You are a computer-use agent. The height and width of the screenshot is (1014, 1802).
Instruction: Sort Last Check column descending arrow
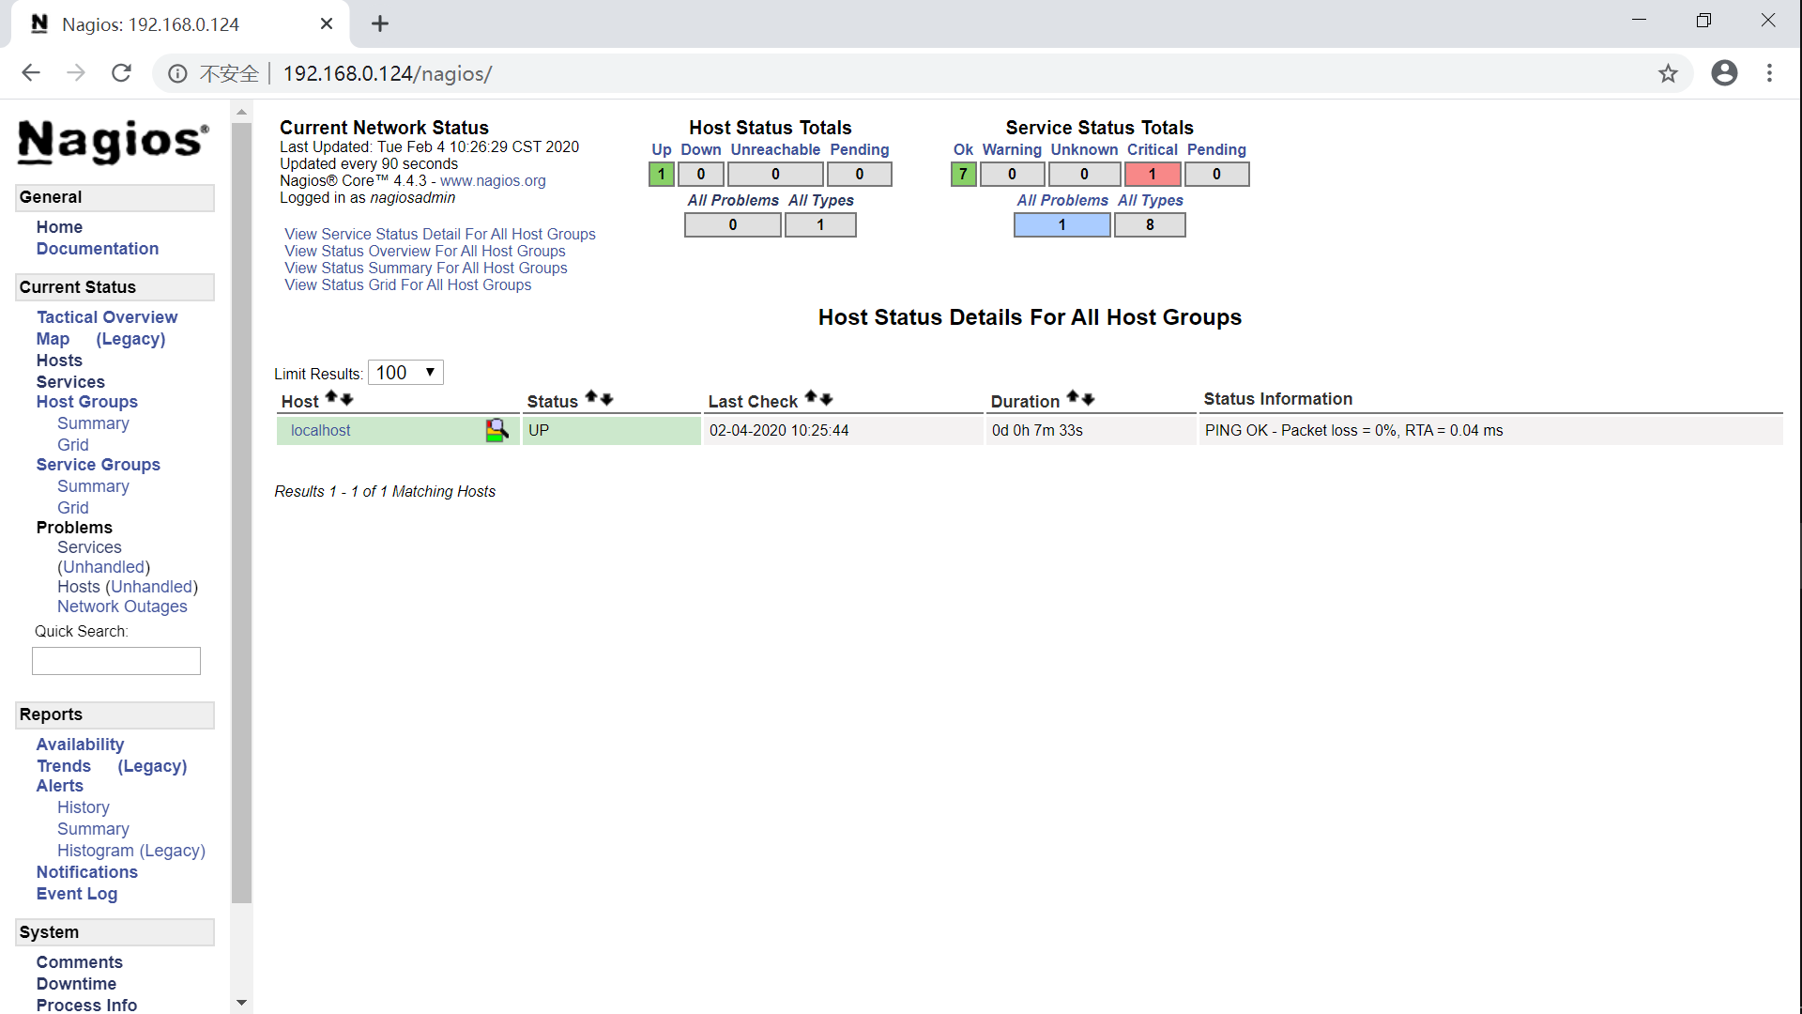(x=827, y=400)
